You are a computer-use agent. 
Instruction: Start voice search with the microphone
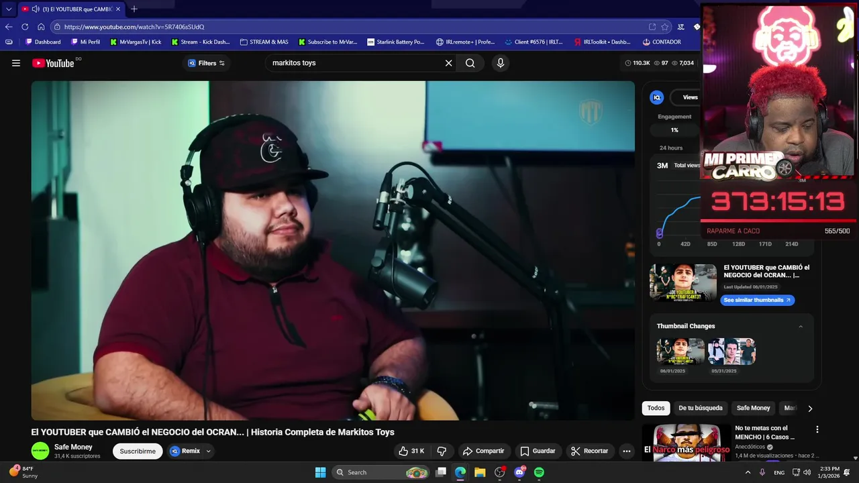(500, 63)
